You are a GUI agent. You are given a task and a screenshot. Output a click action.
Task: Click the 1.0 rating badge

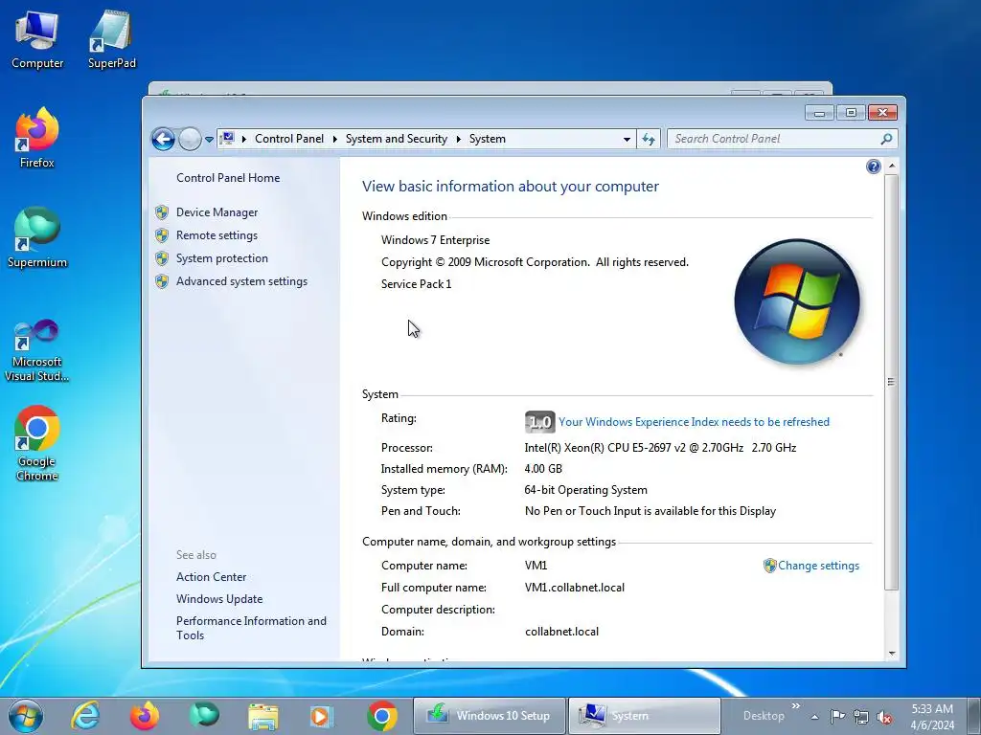[x=539, y=422]
